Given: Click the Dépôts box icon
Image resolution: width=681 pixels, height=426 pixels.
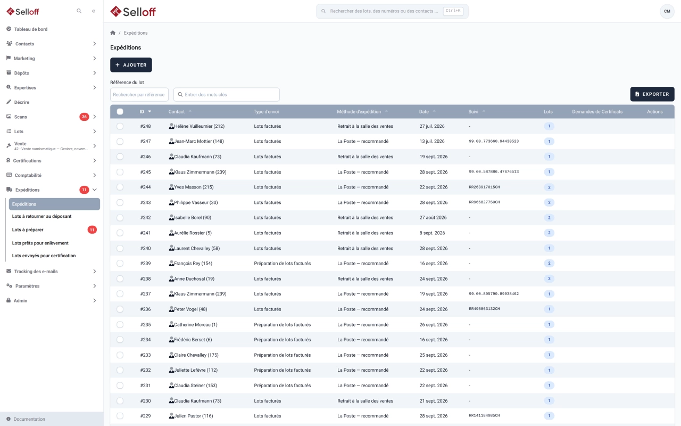Looking at the screenshot, I should 9,73.
